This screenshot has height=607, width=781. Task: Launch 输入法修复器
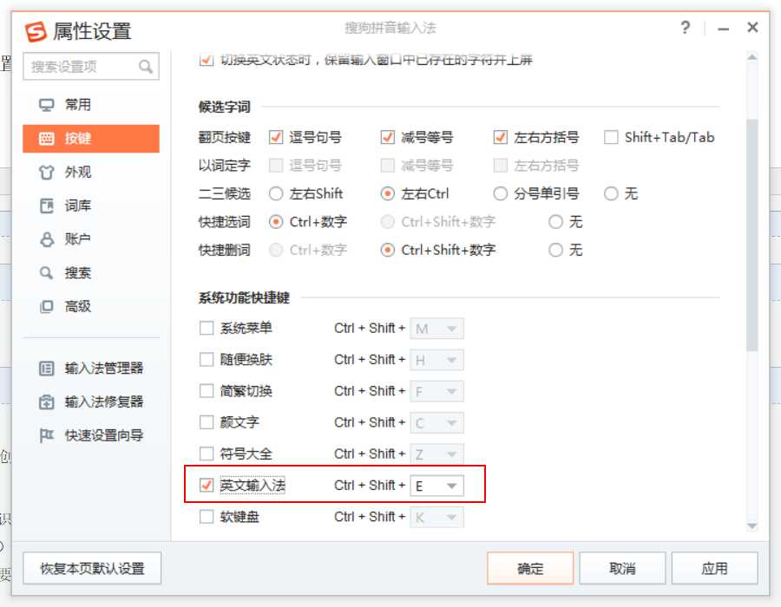click(91, 401)
